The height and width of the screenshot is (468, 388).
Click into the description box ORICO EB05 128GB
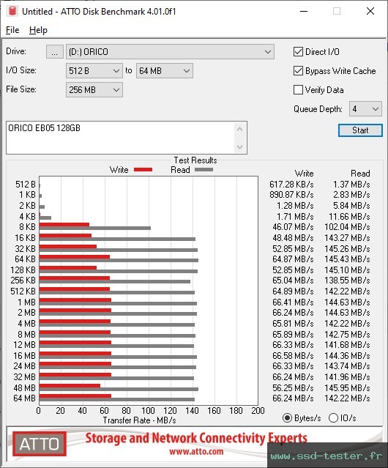(x=121, y=138)
